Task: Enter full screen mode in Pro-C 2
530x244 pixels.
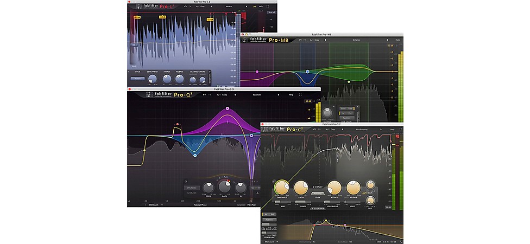Action: point(401,129)
